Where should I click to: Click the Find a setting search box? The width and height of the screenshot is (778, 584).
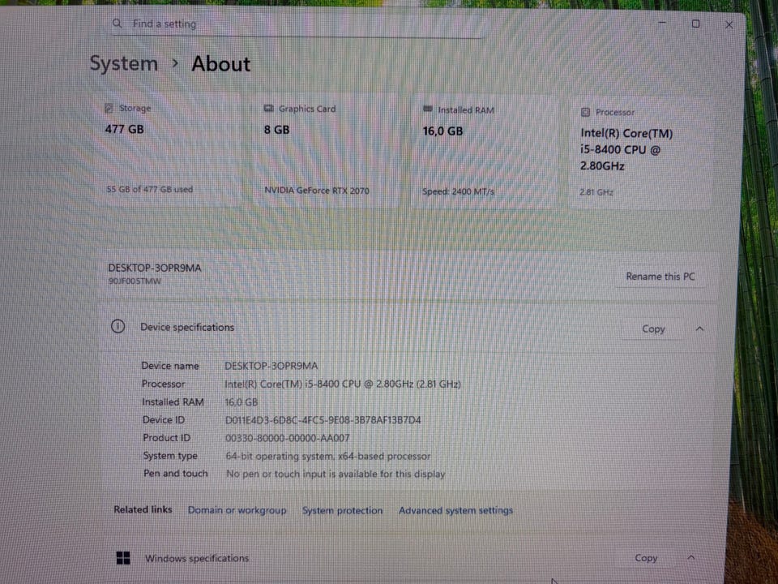coord(295,24)
